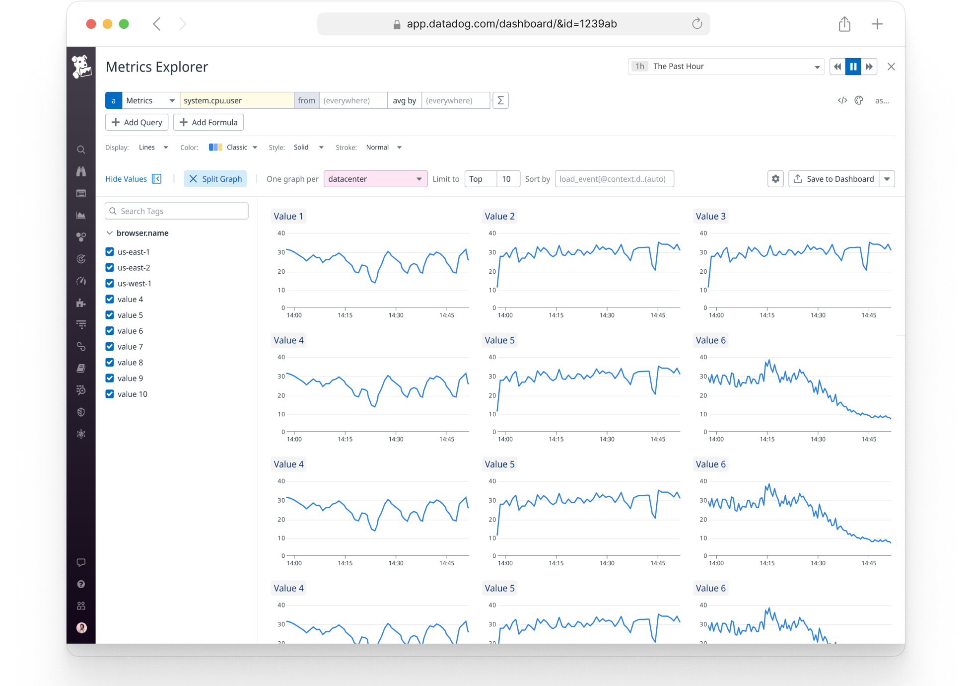The height and width of the screenshot is (686, 971).
Task: Open the Classic color palette selector
Action: coord(233,148)
